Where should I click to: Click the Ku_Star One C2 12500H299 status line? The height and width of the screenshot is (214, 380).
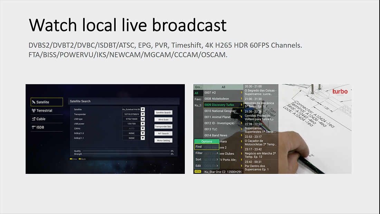(223, 172)
